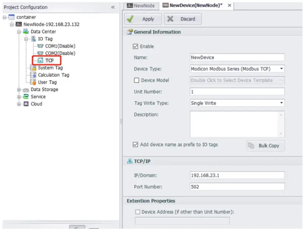Click the Port Number field 502
304x229 pixels.
click(x=237, y=187)
